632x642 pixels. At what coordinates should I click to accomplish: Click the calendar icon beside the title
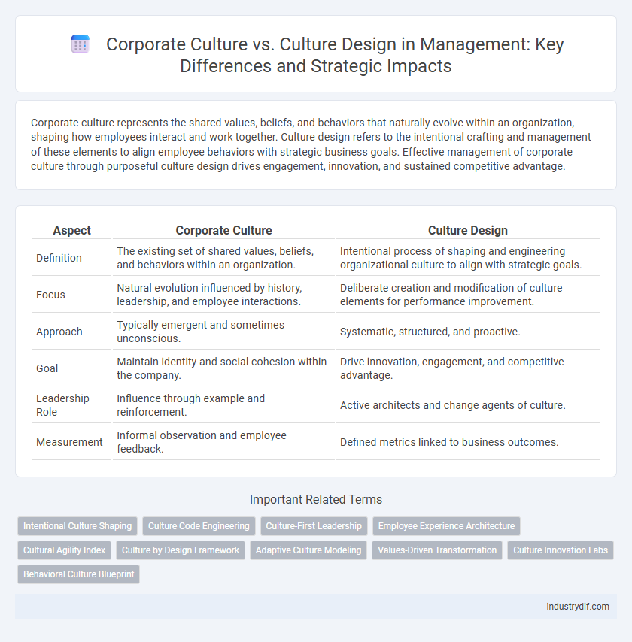tap(80, 44)
